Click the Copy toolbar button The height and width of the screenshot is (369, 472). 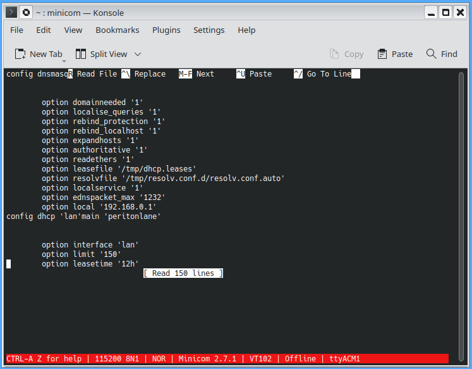tap(346, 54)
